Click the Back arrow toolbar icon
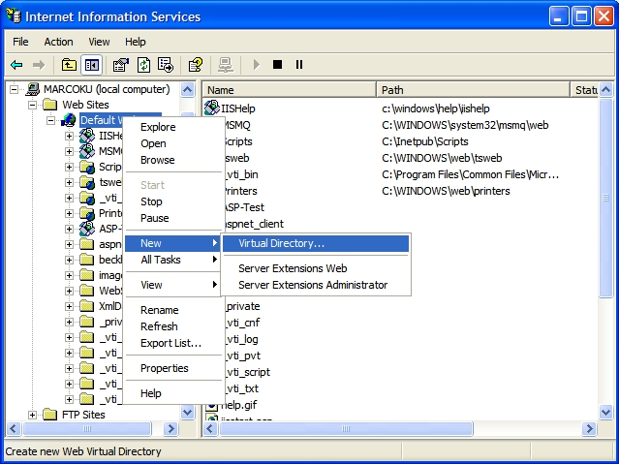Image resolution: width=619 pixels, height=464 pixels. pyautogui.click(x=16, y=65)
